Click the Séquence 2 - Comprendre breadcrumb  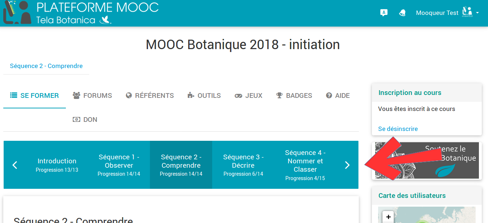click(x=46, y=66)
